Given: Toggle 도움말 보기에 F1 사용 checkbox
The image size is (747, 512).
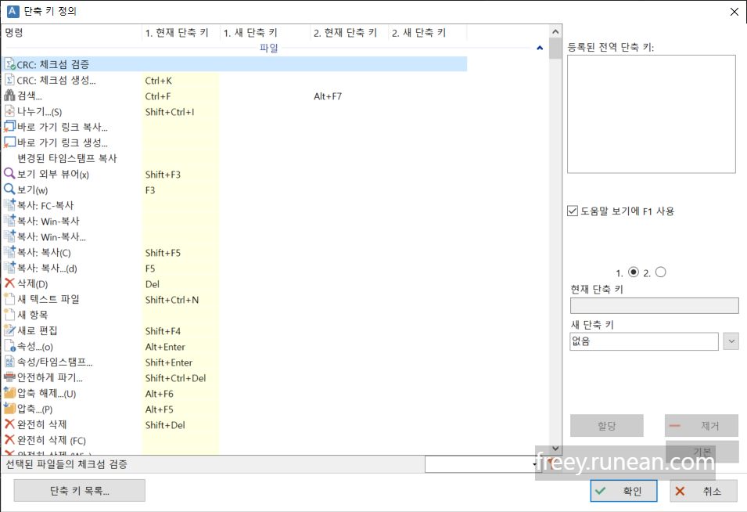Looking at the screenshot, I should tap(573, 211).
